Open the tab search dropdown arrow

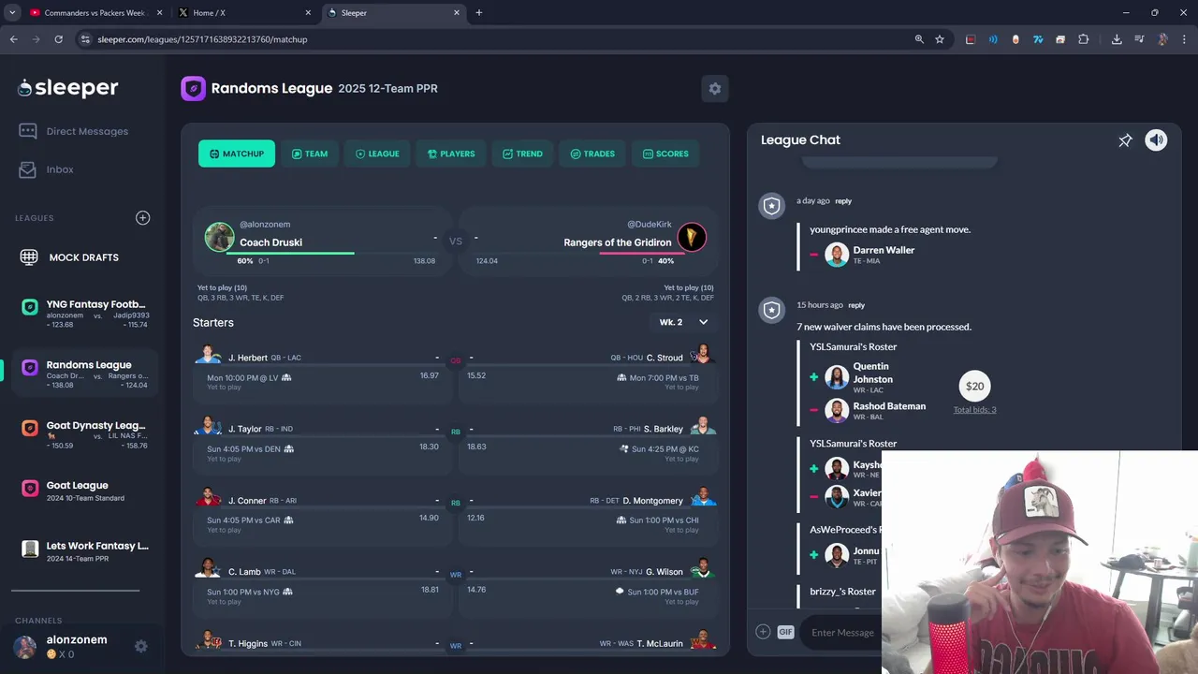[x=12, y=13]
